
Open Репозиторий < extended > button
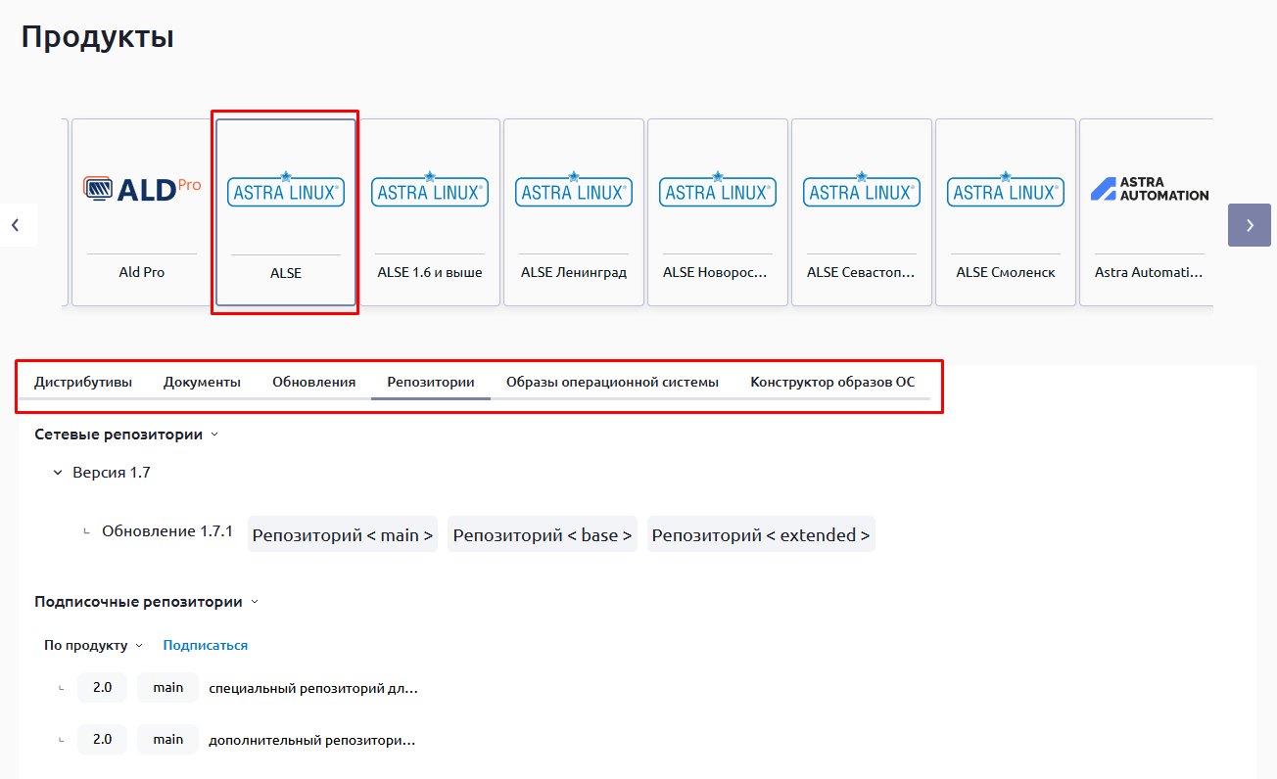tap(761, 535)
